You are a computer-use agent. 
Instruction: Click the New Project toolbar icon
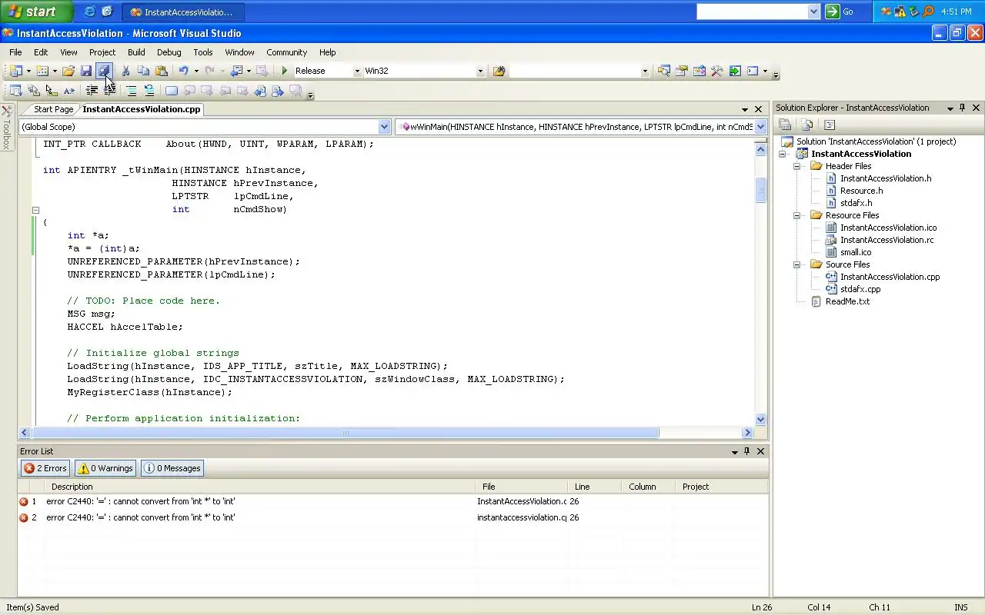pyautogui.click(x=15, y=71)
